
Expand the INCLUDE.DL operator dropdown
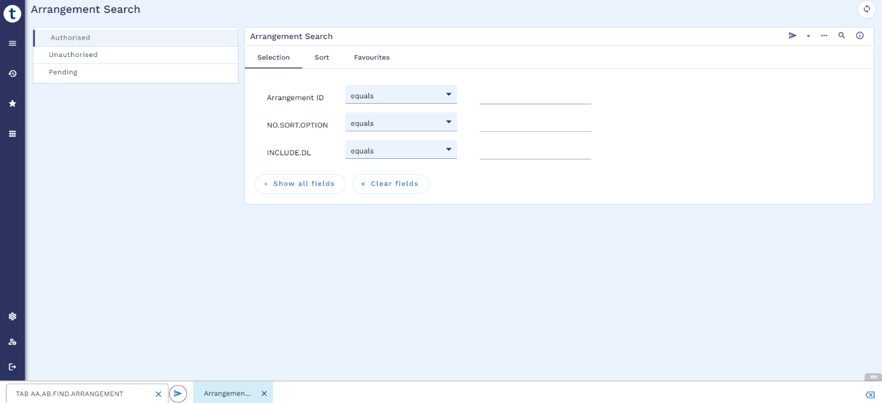coord(401,151)
